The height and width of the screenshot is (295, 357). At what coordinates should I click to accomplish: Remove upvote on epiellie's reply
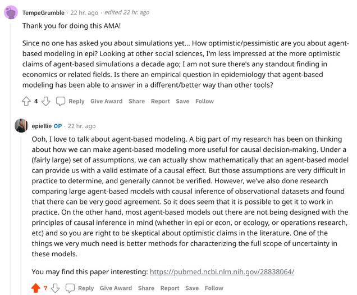(36, 288)
